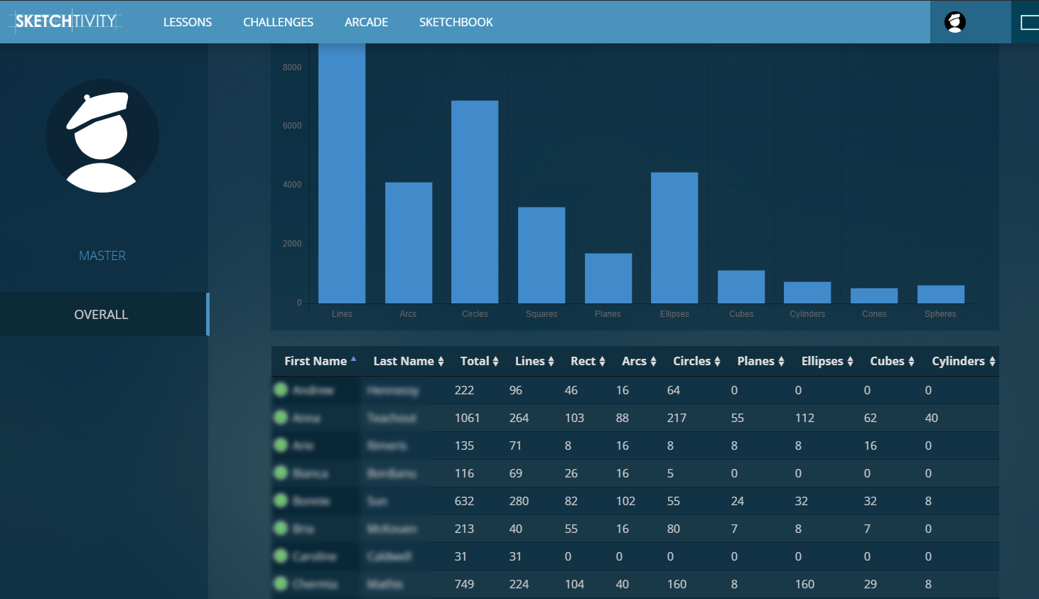The width and height of the screenshot is (1039, 599).
Task: Click the Planes bar in chart
Action: [x=608, y=279]
